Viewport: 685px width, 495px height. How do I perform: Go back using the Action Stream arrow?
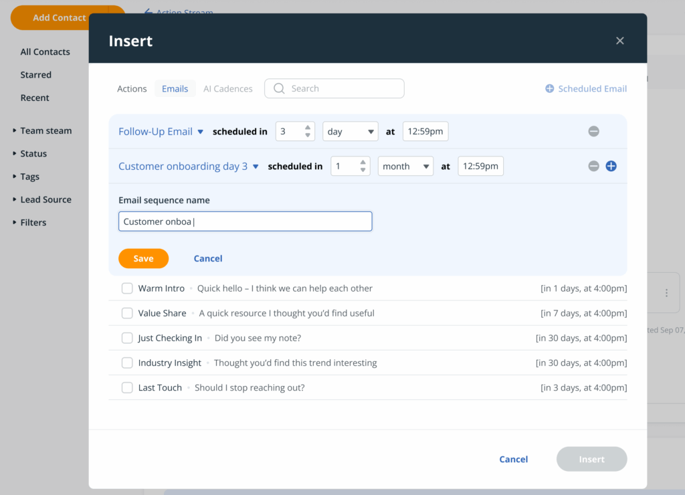pos(149,12)
